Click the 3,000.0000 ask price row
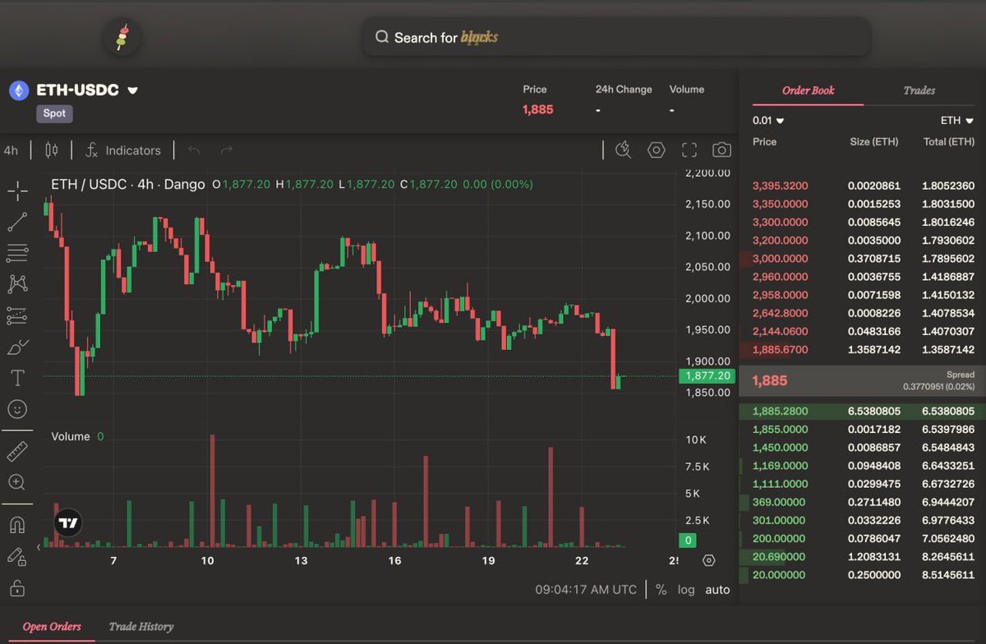The image size is (986, 644). (x=780, y=259)
